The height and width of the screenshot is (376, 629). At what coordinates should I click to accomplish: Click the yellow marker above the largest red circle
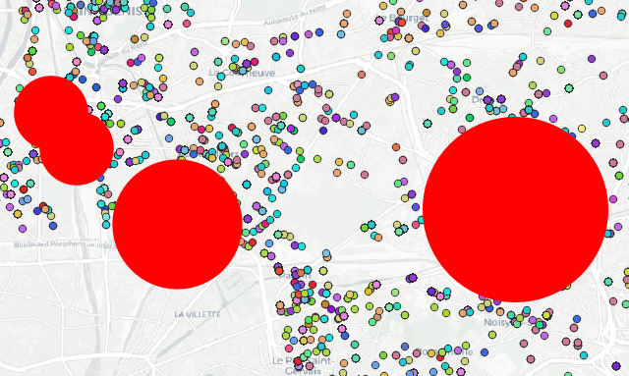pos(582,129)
